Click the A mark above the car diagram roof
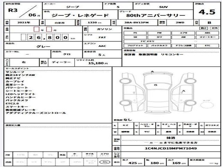The image size is (222, 167). pos(152,71)
